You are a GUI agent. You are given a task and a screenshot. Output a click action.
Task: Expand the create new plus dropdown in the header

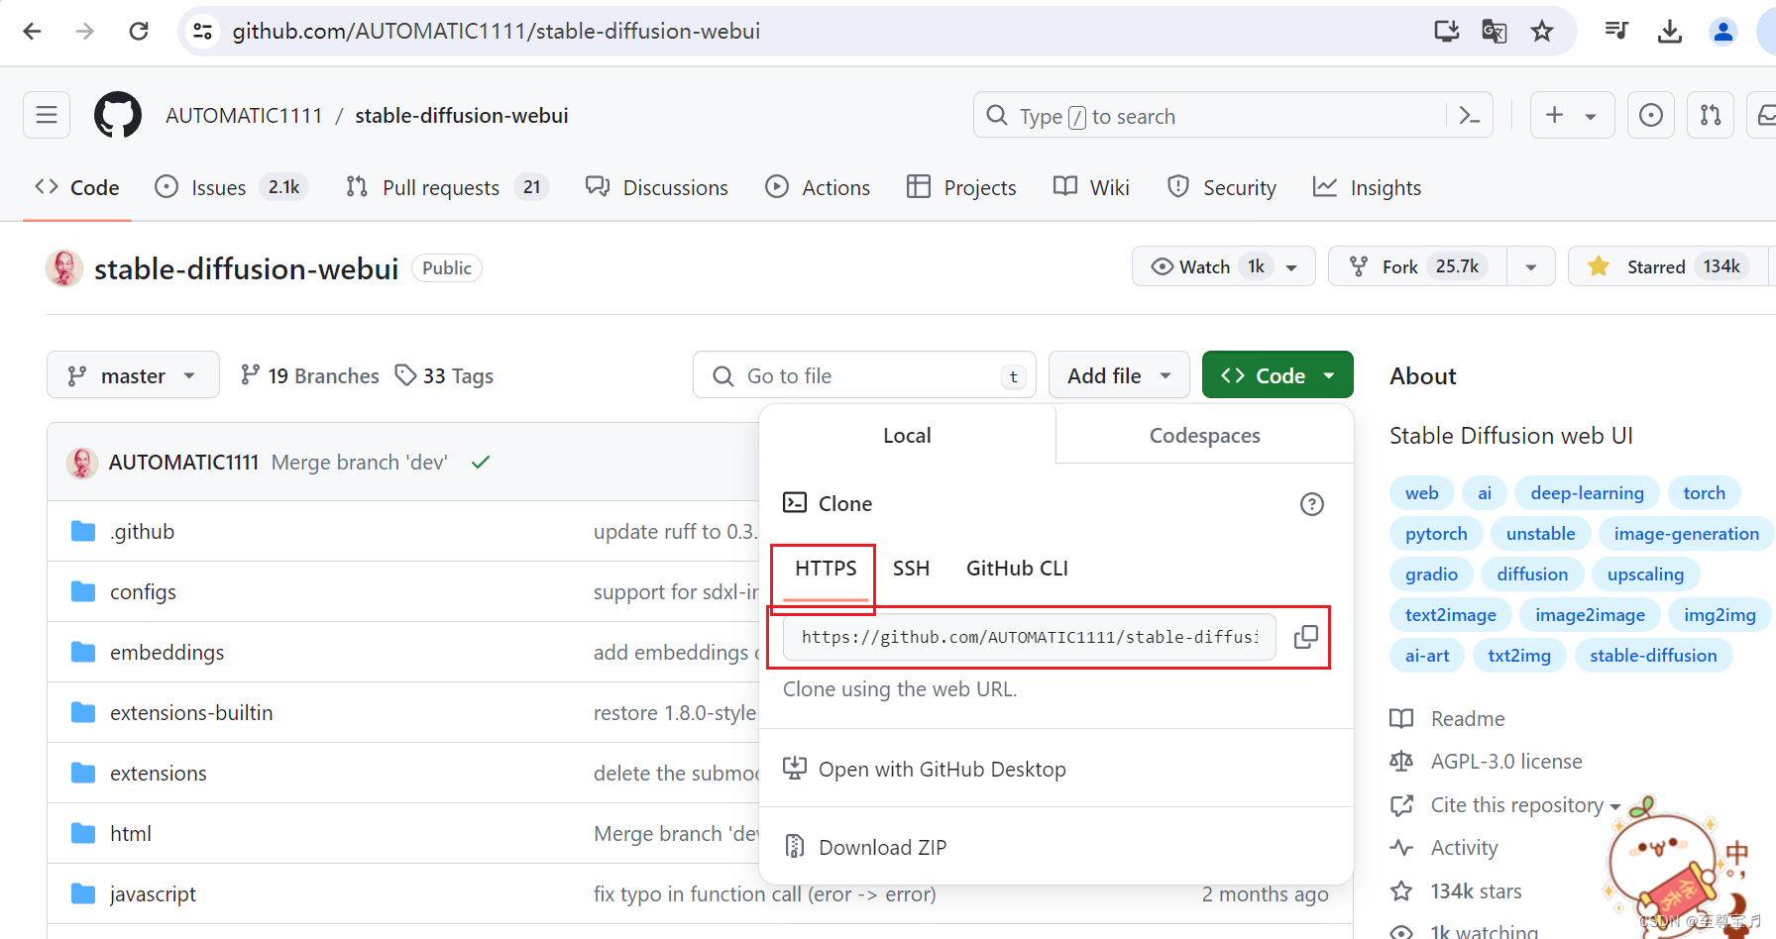click(x=1572, y=115)
